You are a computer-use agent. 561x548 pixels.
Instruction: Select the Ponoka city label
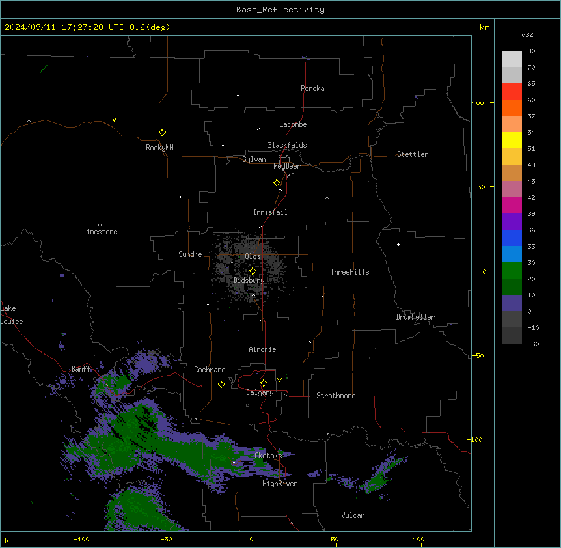[x=312, y=89]
